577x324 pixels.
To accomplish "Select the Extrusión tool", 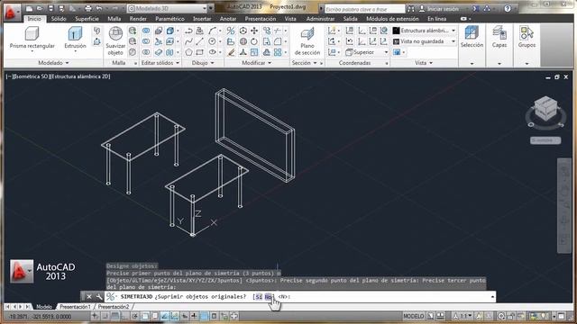I will point(75,38).
